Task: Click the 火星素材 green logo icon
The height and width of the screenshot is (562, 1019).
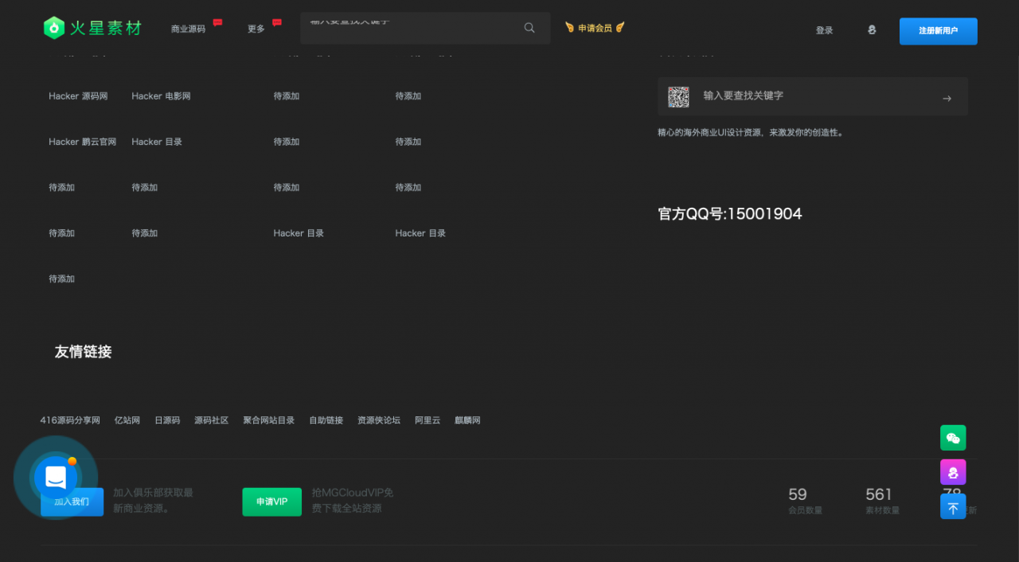Action: [53, 27]
